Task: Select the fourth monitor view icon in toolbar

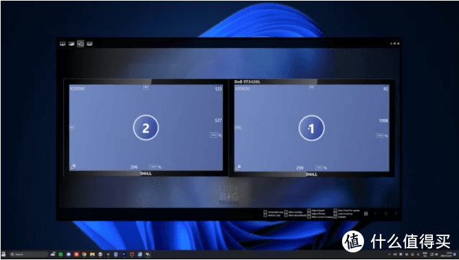Action: (89, 43)
